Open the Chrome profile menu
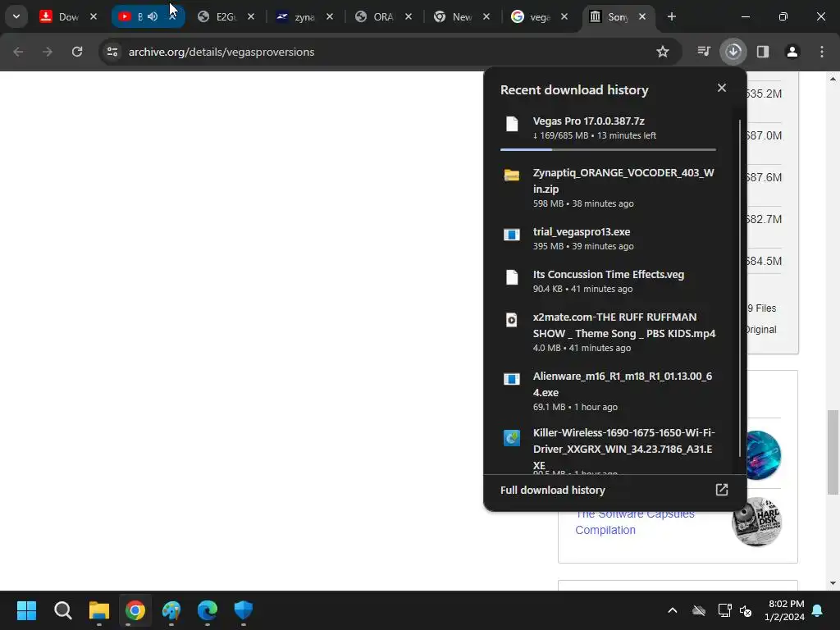 (792, 52)
